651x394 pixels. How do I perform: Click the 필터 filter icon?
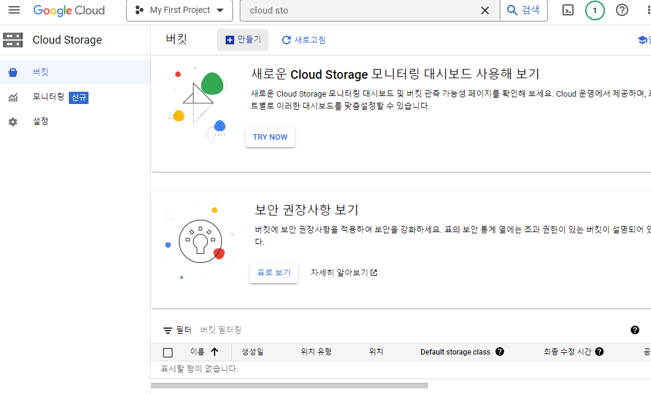168,331
